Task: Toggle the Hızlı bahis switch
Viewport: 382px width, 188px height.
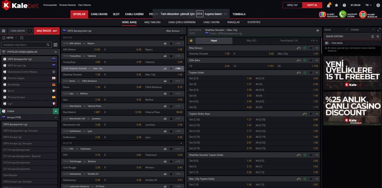Action: coord(327,43)
